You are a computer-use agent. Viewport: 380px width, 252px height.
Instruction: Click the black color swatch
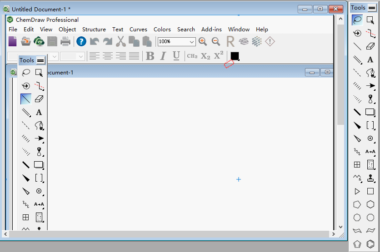coord(235,56)
